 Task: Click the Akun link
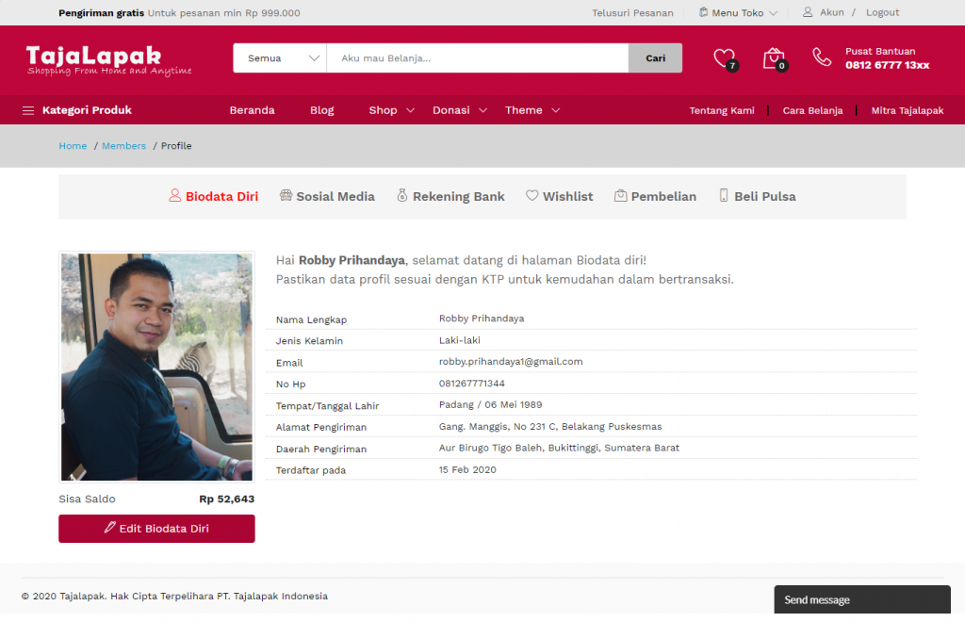click(832, 12)
